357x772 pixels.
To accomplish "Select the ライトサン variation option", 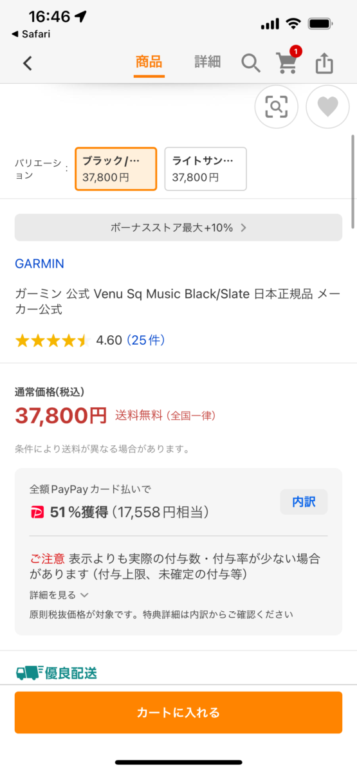I will [x=205, y=169].
